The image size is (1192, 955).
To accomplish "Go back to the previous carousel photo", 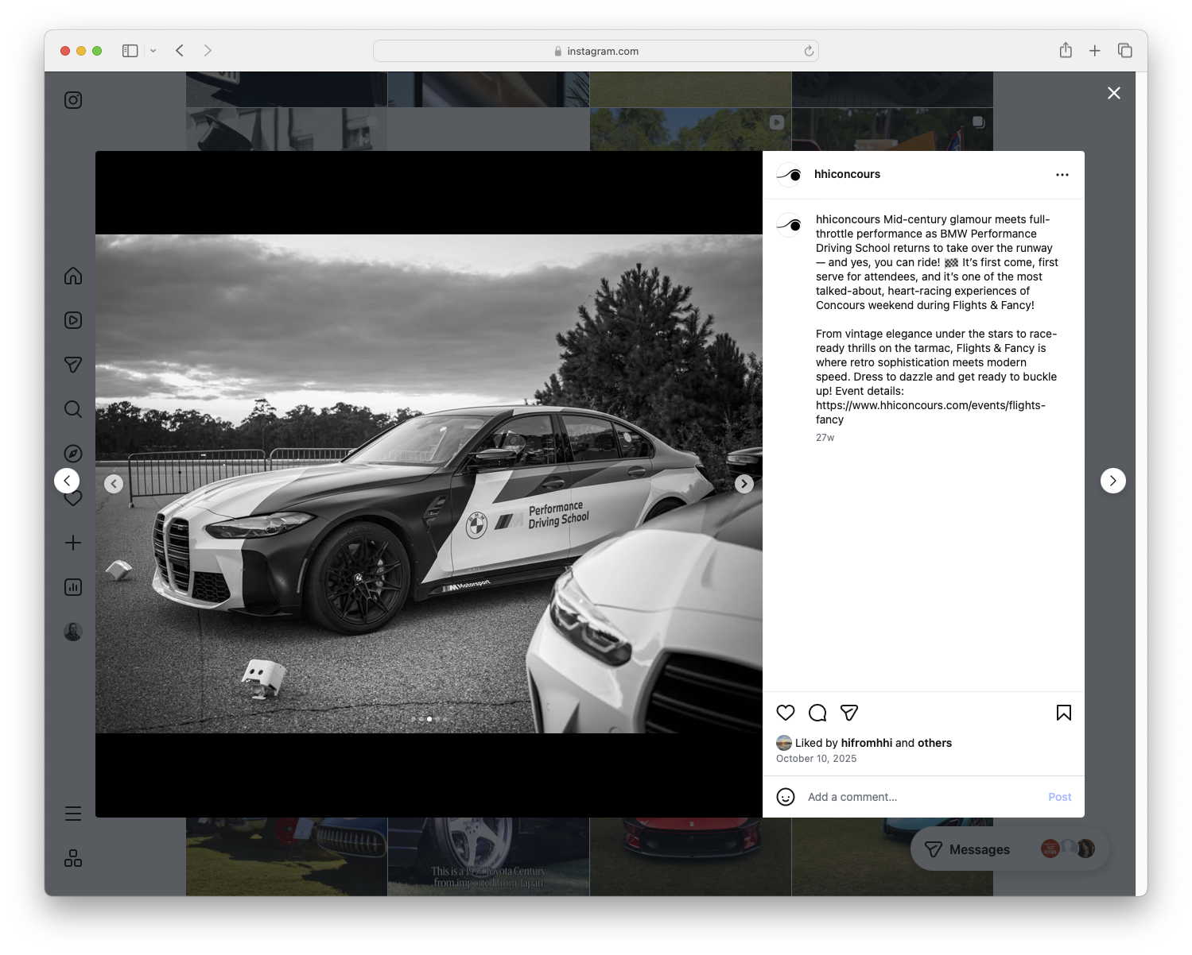I will (x=114, y=483).
